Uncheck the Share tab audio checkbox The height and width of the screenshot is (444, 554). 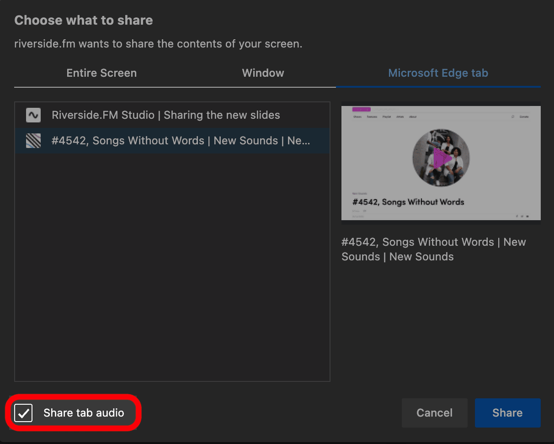coord(23,413)
